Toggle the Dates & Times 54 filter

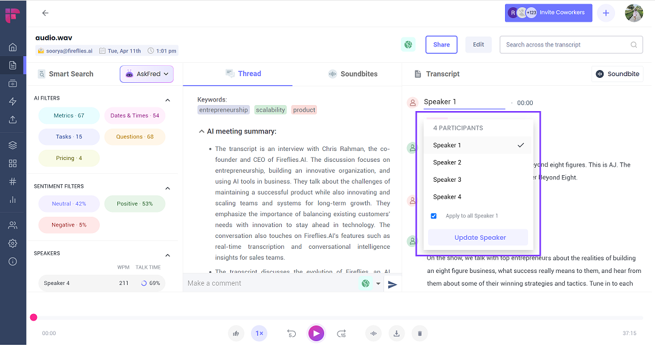(x=134, y=115)
